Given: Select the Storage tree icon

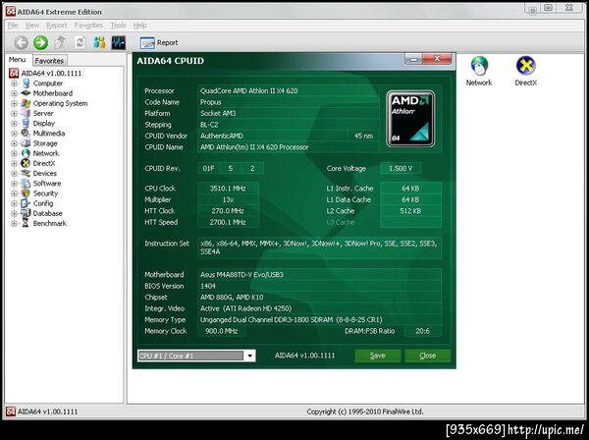Looking at the screenshot, I should [26, 143].
